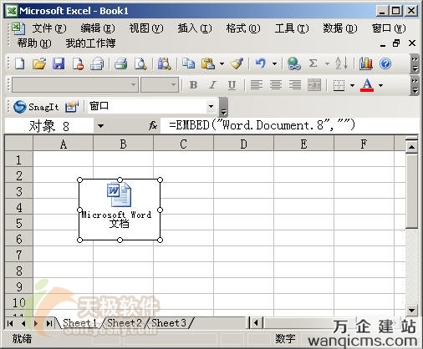Click the Research binoculars icon
Viewport: 423px width, 349px height.
point(165,63)
